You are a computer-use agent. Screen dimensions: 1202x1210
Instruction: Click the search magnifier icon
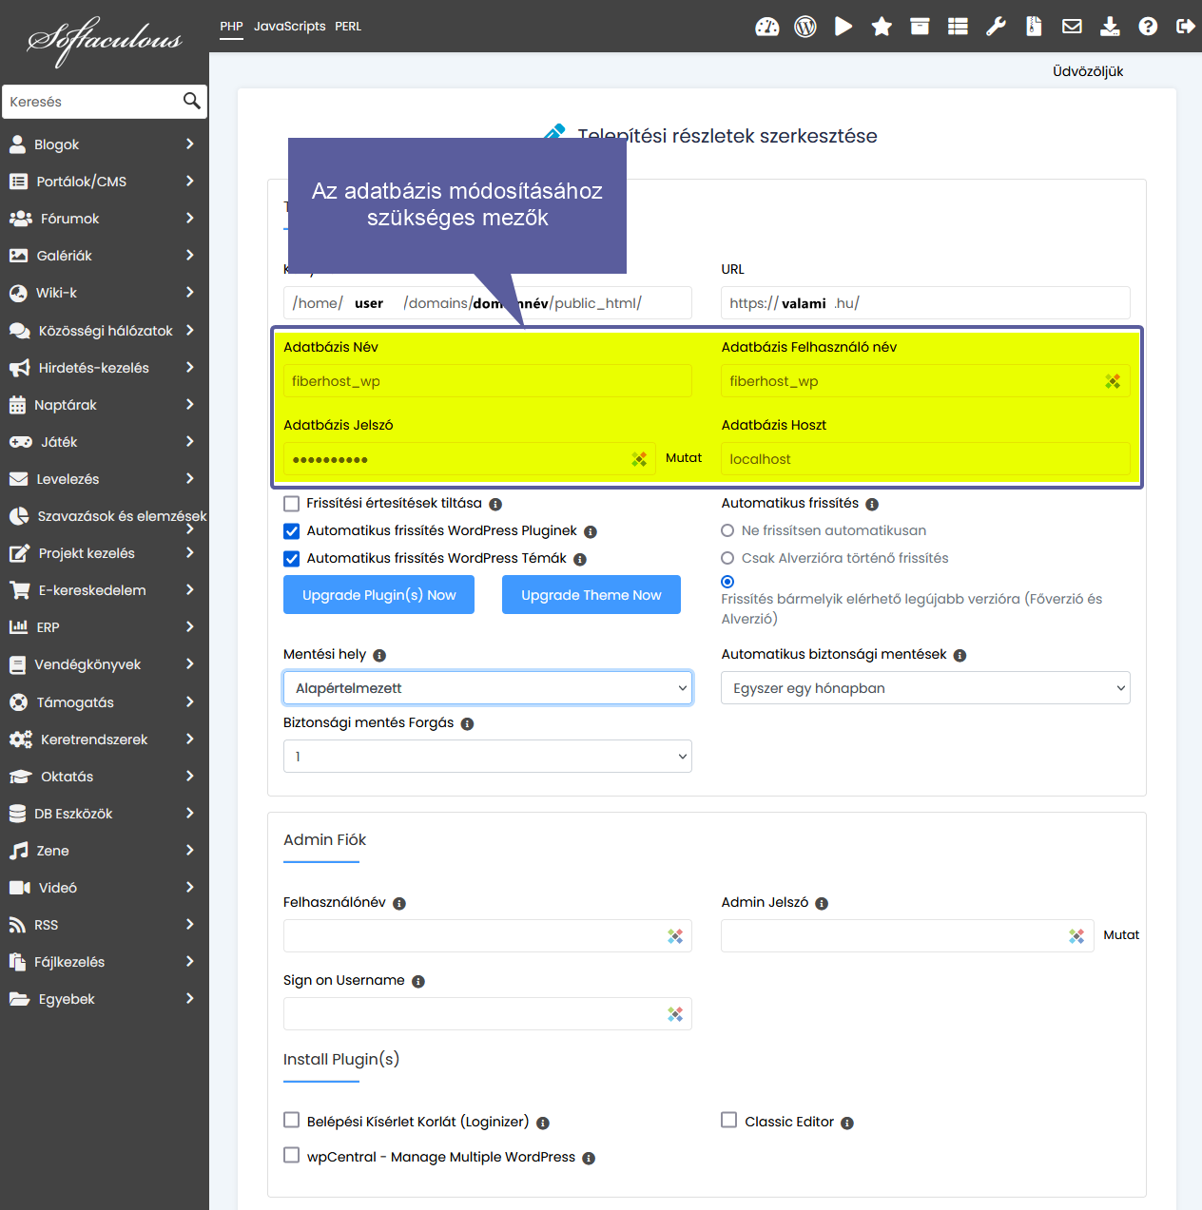coord(192,101)
